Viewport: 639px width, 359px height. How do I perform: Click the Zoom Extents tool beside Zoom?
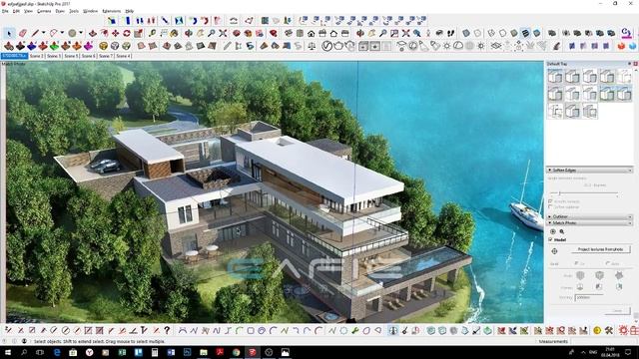(x=223, y=33)
